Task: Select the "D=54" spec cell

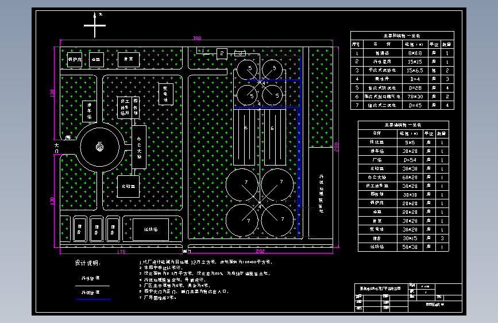Action: (x=410, y=160)
